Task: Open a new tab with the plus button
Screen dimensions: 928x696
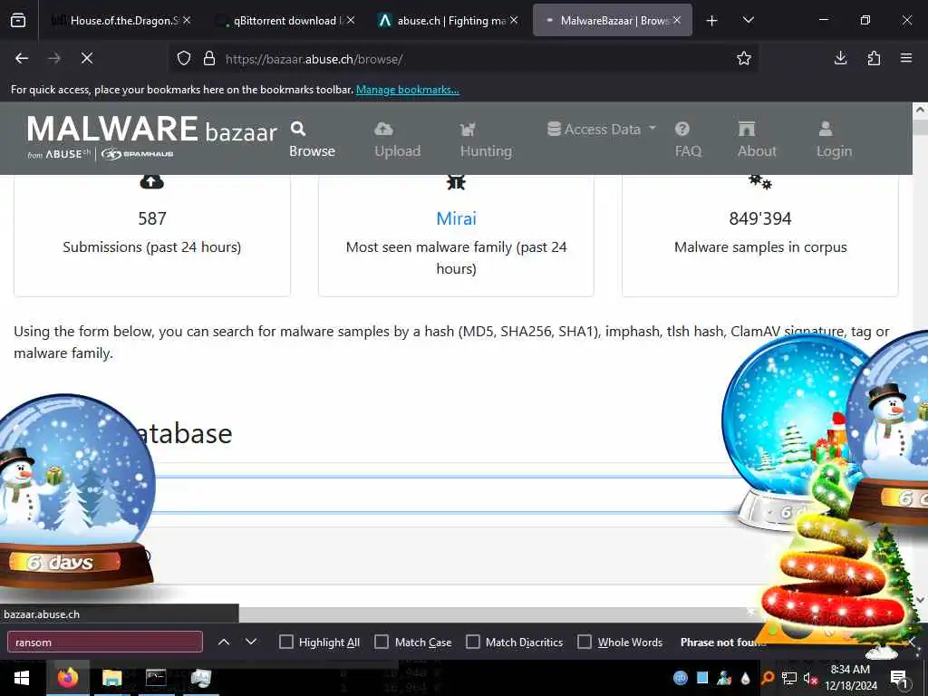Action: pos(712,21)
